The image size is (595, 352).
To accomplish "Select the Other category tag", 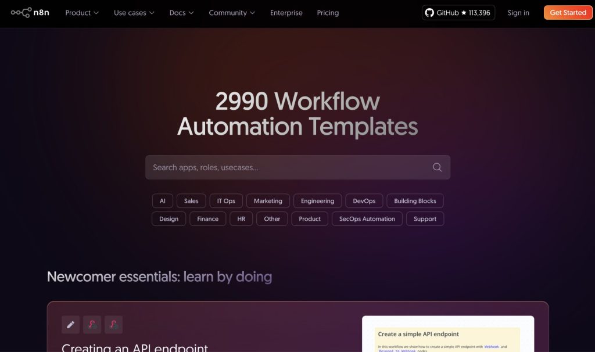I will coord(272,219).
